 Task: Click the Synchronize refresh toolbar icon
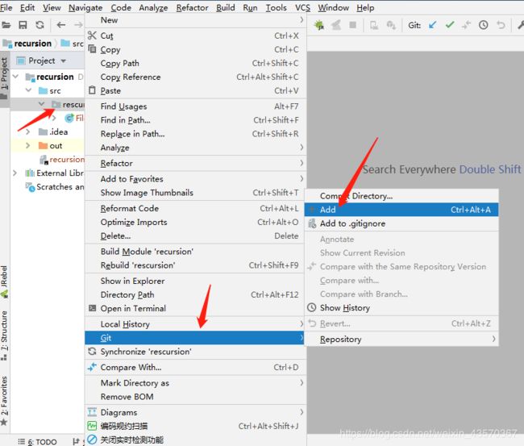click(40, 25)
